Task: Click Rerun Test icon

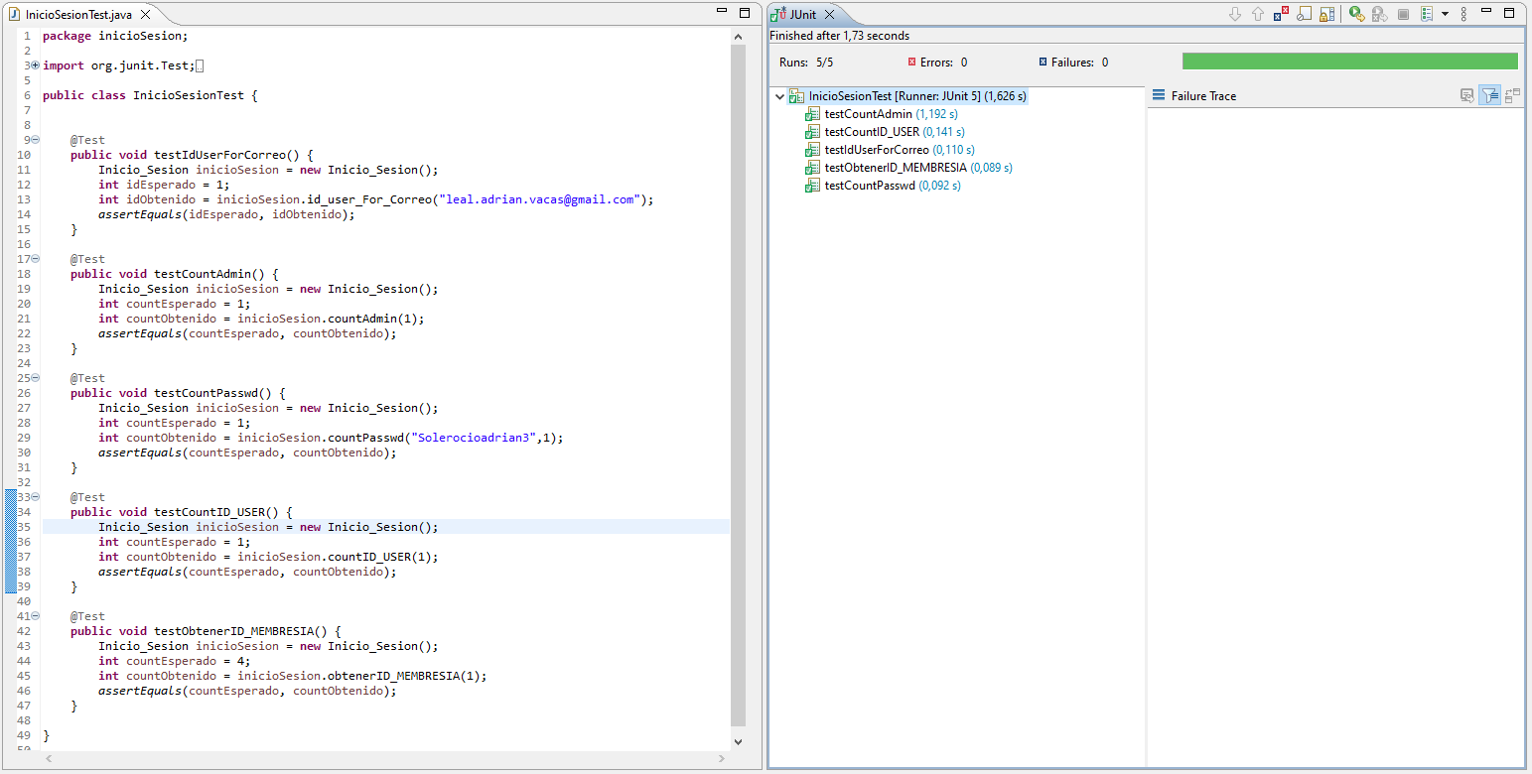Action: [x=1356, y=14]
